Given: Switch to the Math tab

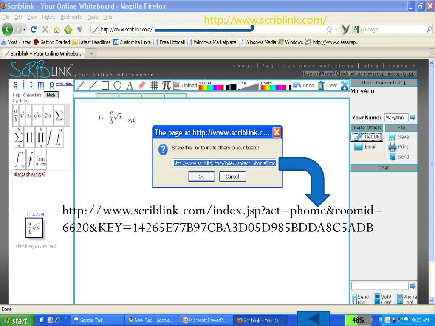Looking at the screenshot, I should pos(51,95).
